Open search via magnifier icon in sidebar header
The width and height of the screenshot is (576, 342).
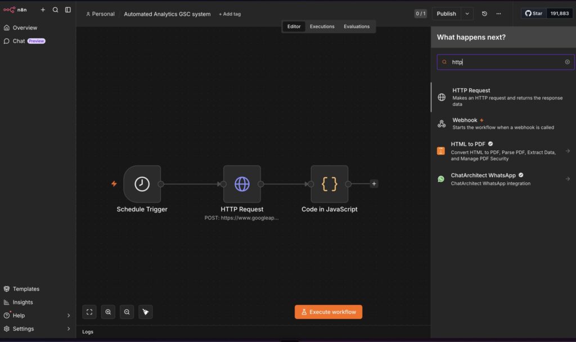[55, 10]
